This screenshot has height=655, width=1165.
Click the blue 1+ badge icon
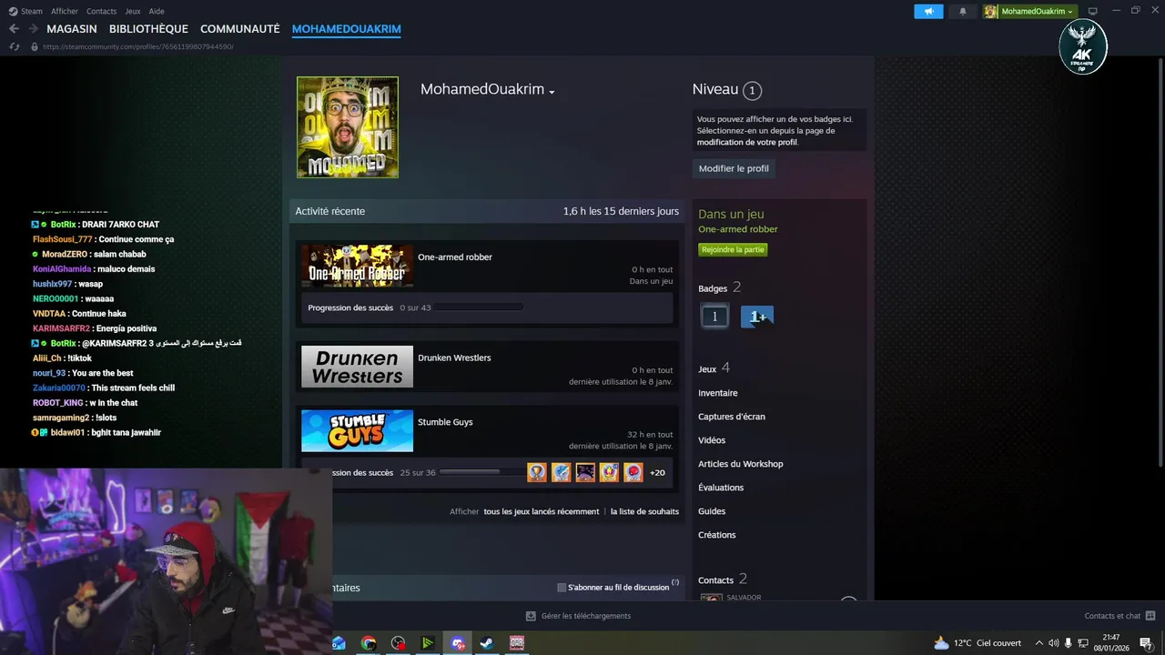tap(757, 317)
